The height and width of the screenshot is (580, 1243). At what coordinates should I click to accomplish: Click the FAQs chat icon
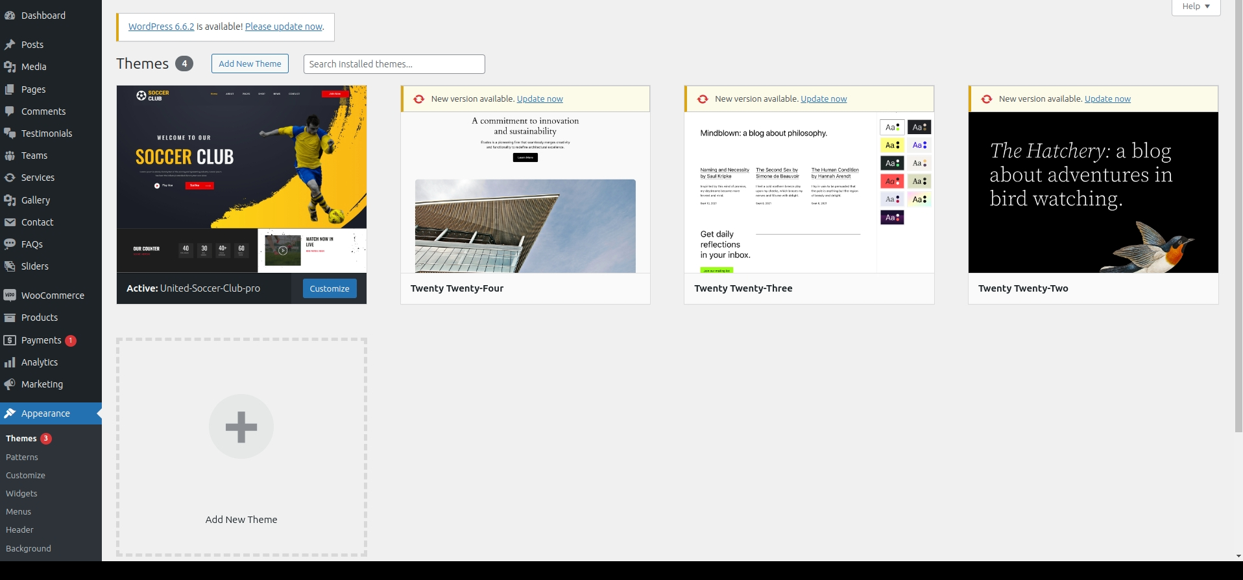click(10, 244)
